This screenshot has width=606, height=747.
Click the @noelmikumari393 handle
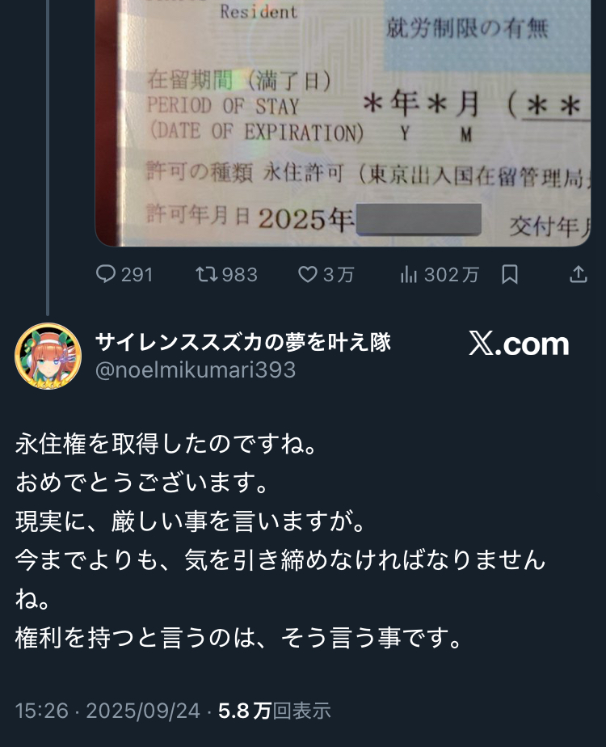[196, 369]
